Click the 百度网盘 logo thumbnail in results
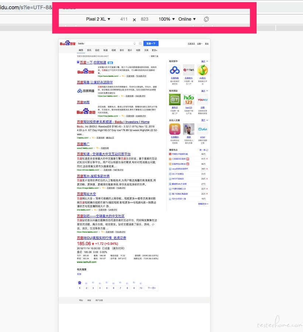The width and height of the screenshot is (303, 332). click(86, 91)
